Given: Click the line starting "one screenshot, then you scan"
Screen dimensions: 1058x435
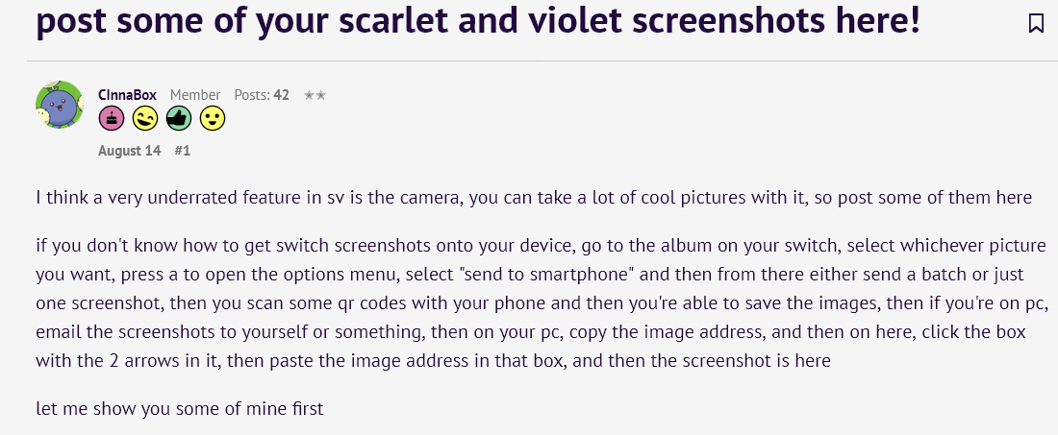Looking at the screenshot, I should pos(536,303).
